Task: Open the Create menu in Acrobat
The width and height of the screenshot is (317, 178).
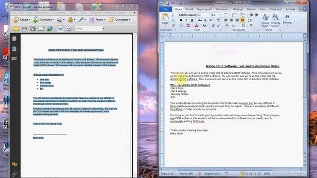Action: (22, 20)
